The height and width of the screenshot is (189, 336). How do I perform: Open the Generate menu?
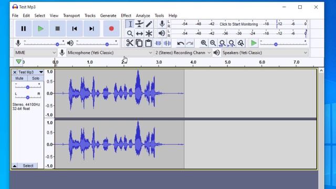[108, 15]
